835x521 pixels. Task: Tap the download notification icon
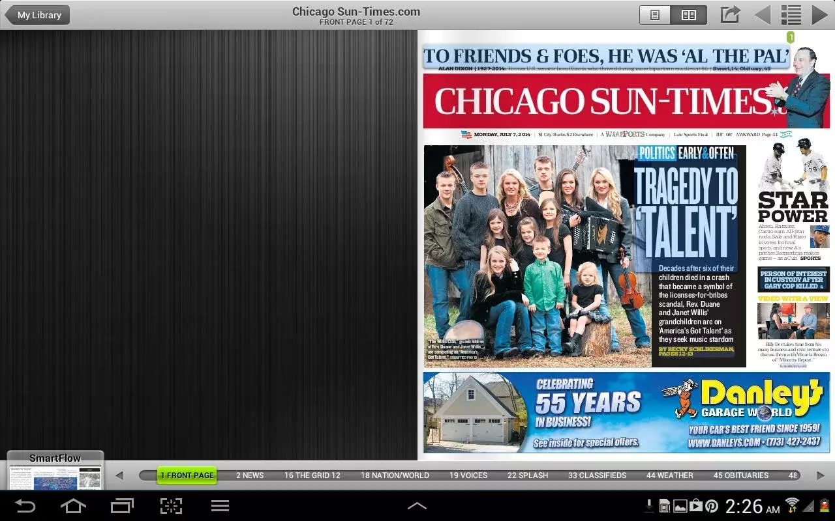coord(648,506)
